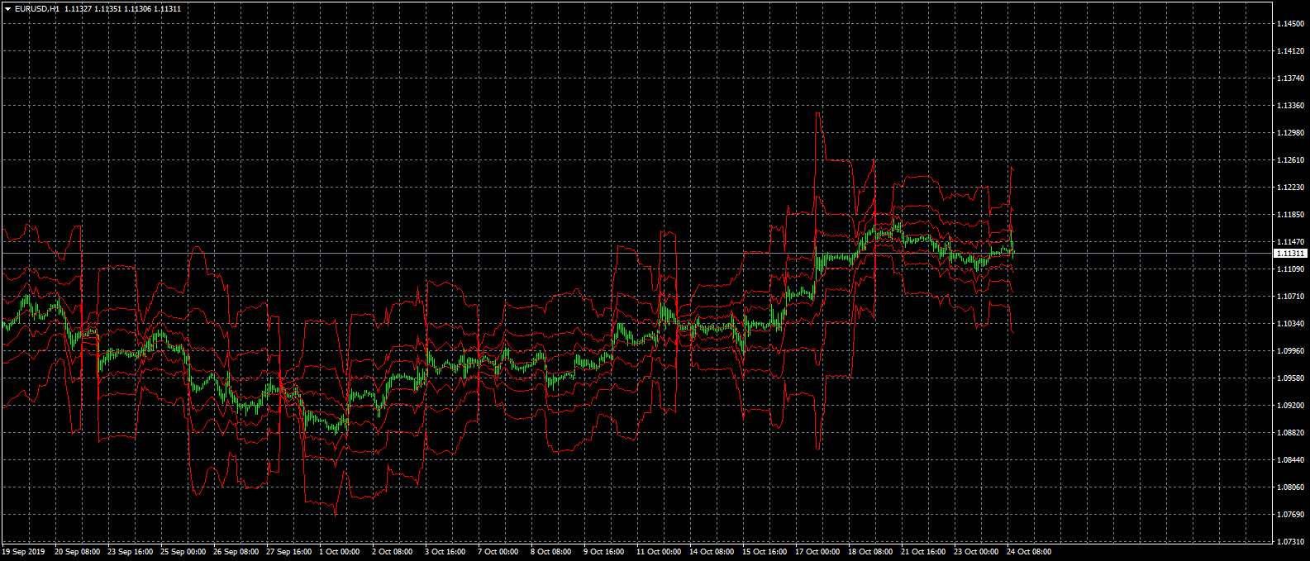Click the 27 Sep 16:00 time label

tap(289, 552)
